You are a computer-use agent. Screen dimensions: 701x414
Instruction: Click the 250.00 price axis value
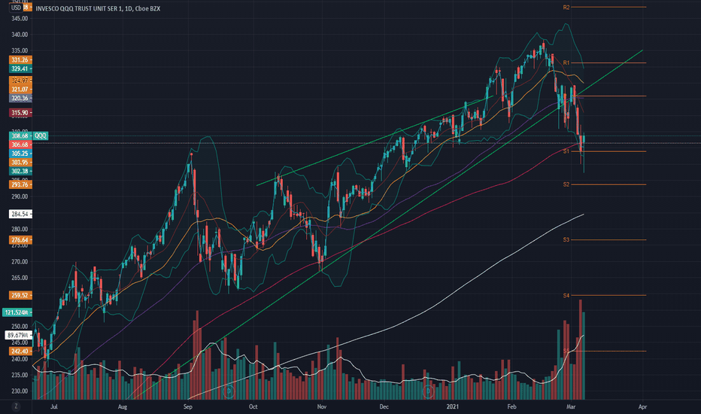[x=20, y=327]
